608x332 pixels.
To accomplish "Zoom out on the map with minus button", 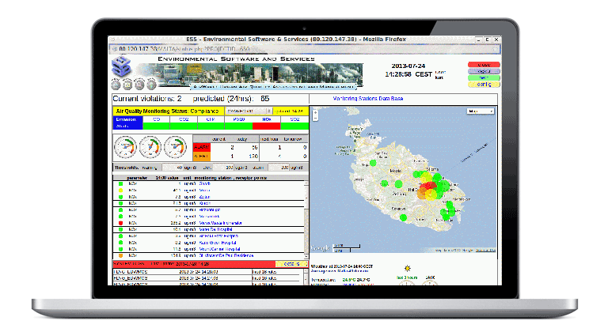I will (315, 119).
